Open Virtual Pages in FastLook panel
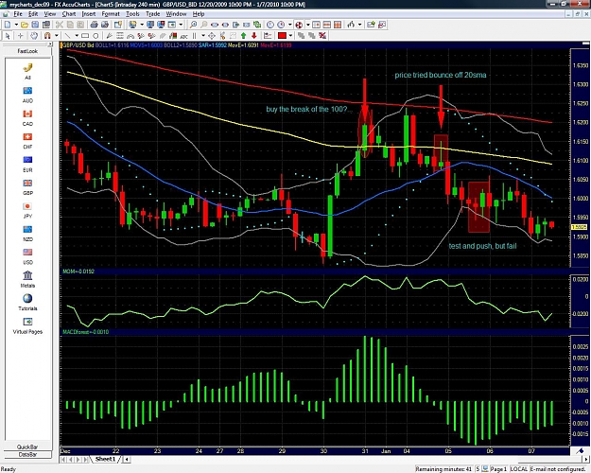Screen dimensions: 591x473 (27, 325)
